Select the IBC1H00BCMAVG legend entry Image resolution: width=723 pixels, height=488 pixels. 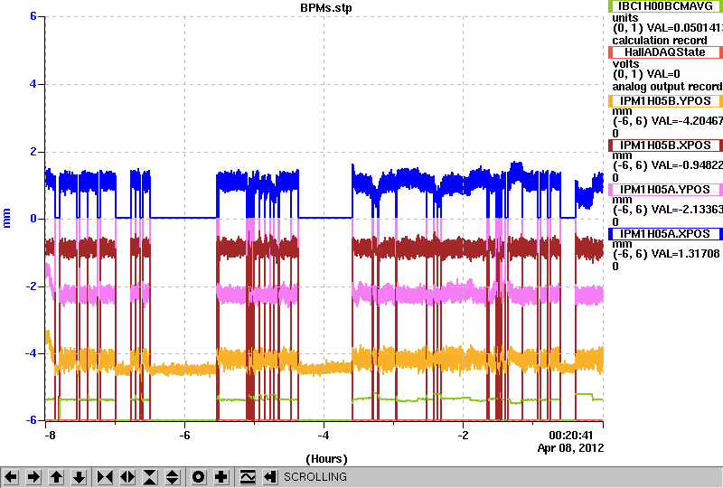[x=665, y=6]
